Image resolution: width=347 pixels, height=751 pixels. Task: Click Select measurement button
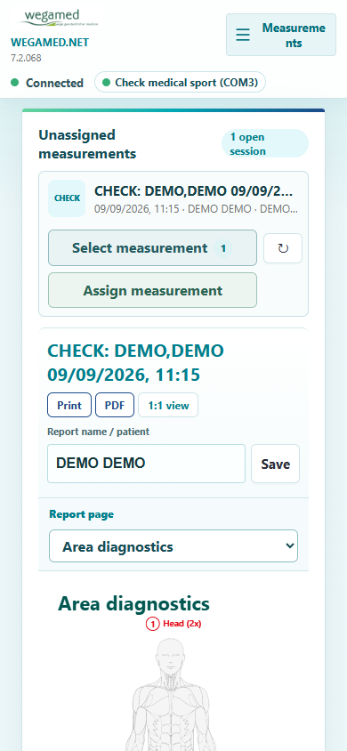pos(152,248)
